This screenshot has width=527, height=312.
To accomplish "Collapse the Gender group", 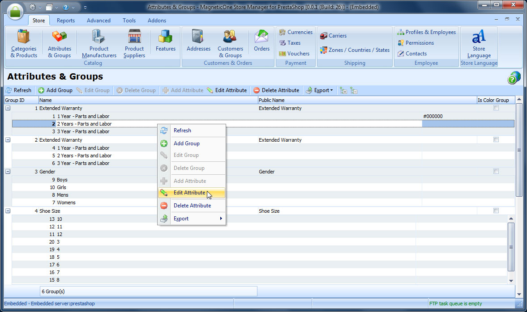I will pyautogui.click(x=8, y=172).
